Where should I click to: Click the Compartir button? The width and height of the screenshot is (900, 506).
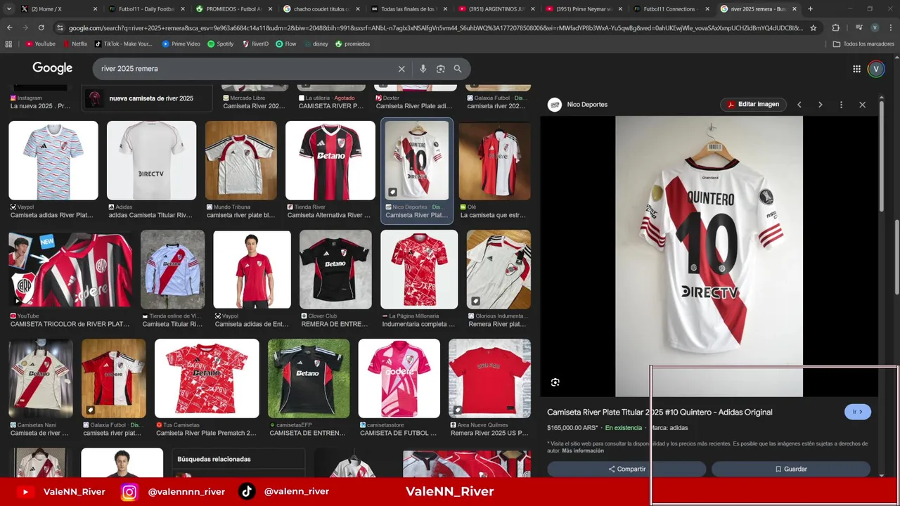point(626,469)
